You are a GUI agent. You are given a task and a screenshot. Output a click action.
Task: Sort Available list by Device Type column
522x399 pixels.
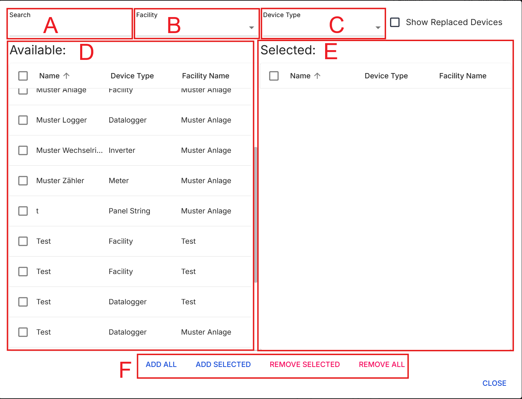(132, 76)
